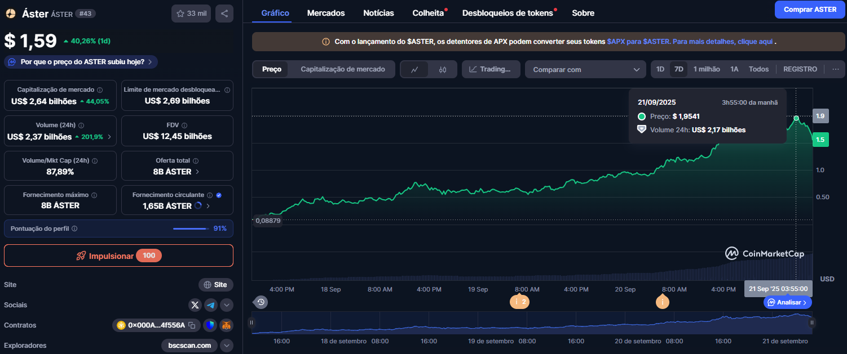Image resolution: width=847 pixels, height=354 pixels.
Task: Open the Gráfico tab
Action: tap(275, 13)
